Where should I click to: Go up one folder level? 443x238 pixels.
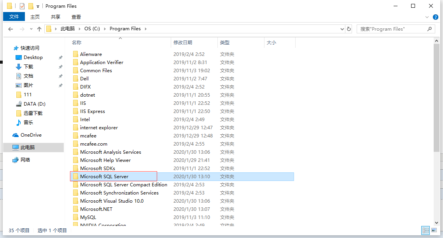(x=39, y=29)
